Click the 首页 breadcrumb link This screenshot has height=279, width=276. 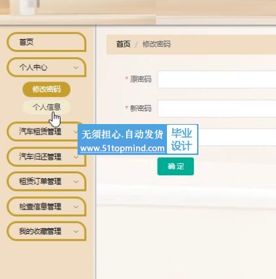coord(124,44)
